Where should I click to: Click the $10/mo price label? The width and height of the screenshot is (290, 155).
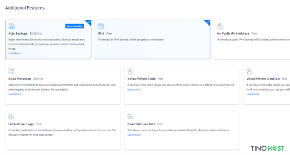(38, 79)
